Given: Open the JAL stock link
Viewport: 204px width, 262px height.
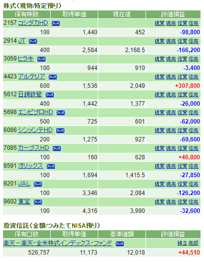Looking at the screenshot, I should (24, 184).
